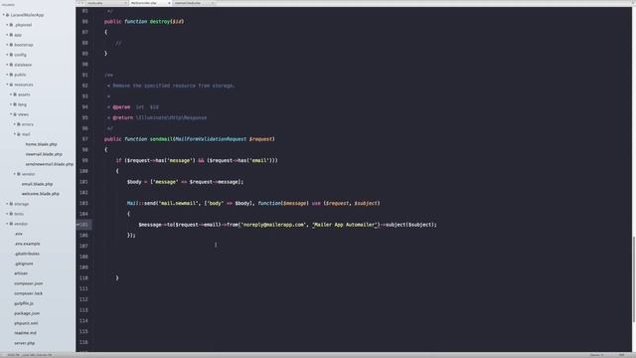Place cursor on the destroy function name
Screen dimensions: 636x358
pyautogui.click(x=160, y=22)
